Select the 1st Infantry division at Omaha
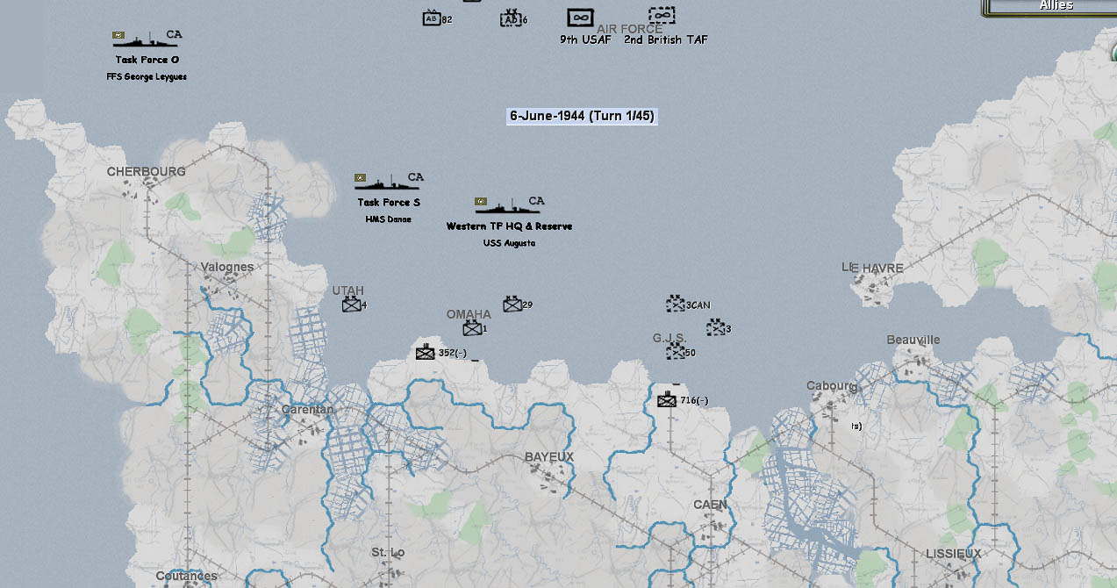This screenshot has height=588, width=1117. (x=472, y=328)
